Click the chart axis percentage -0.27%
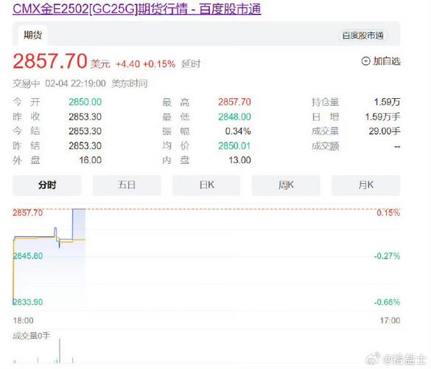This screenshot has width=431, height=369. tap(387, 256)
